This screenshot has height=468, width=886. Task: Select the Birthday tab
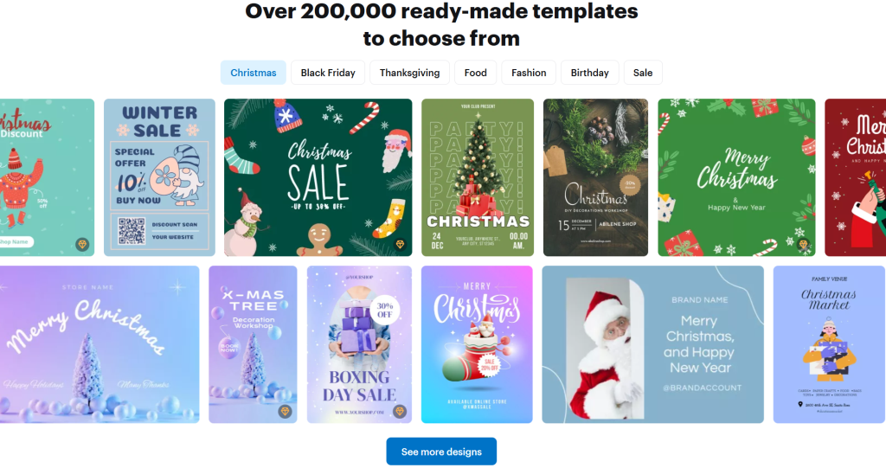pos(590,73)
